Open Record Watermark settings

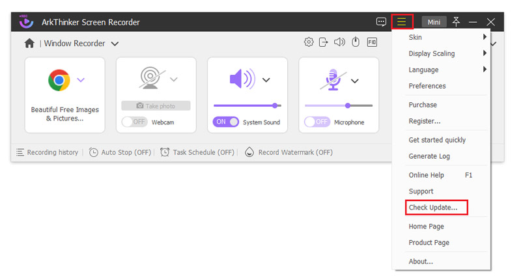pos(289,152)
